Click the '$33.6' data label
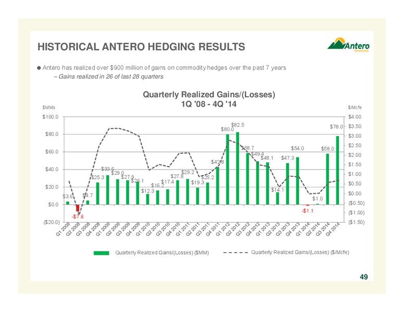Screen dimensions: 404x312 (x=108, y=169)
